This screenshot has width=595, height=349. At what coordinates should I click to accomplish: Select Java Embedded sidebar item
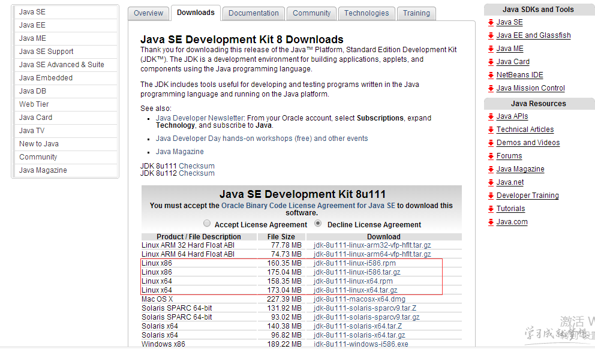[x=65, y=78]
